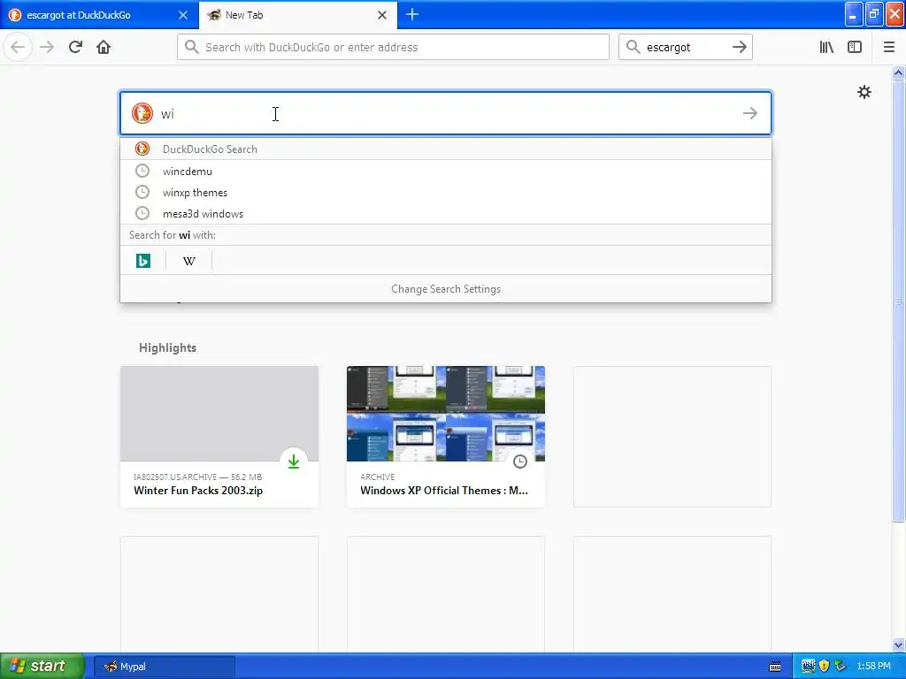906x679 pixels.
Task: Click the Highlights section heading
Action: [167, 347]
